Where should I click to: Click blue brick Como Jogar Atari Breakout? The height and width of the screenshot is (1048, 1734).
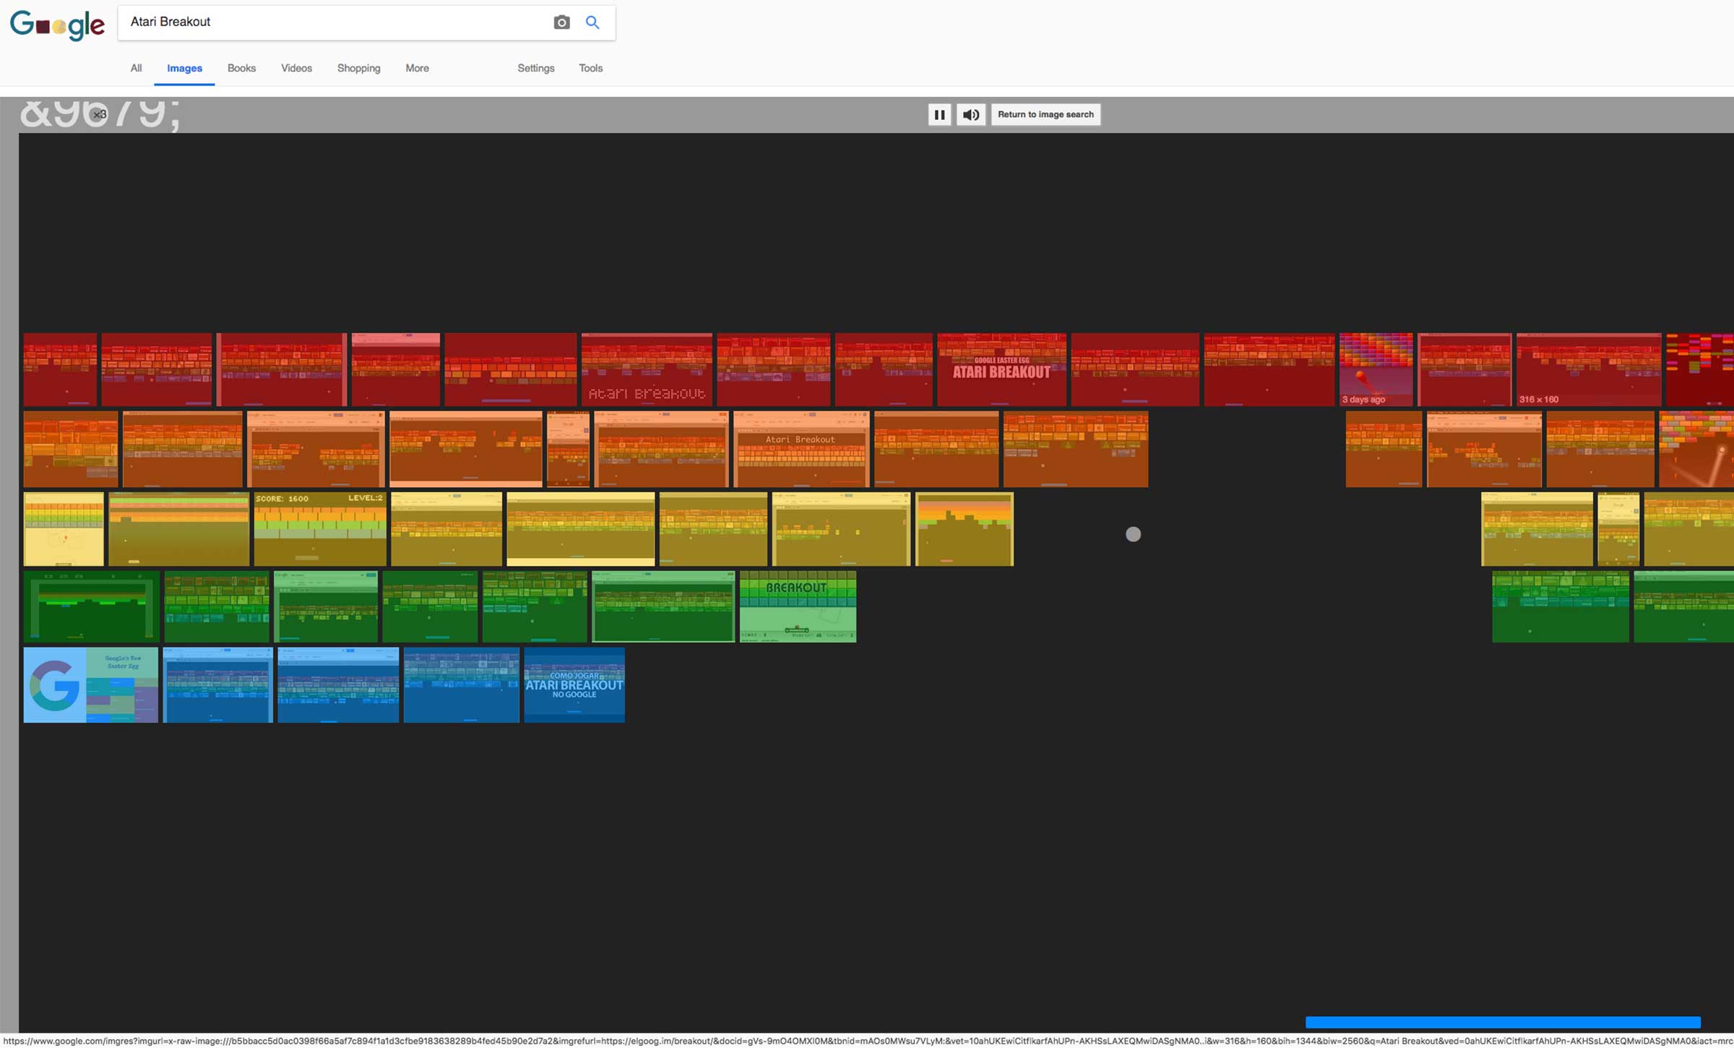(x=574, y=685)
